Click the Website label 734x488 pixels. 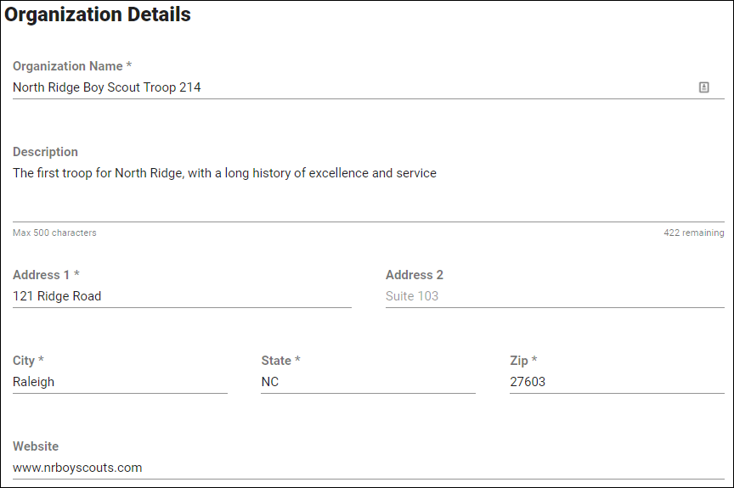[36, 446]
